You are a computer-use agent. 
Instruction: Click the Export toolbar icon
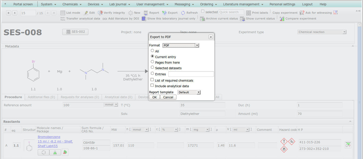click(x=165, y=13)
